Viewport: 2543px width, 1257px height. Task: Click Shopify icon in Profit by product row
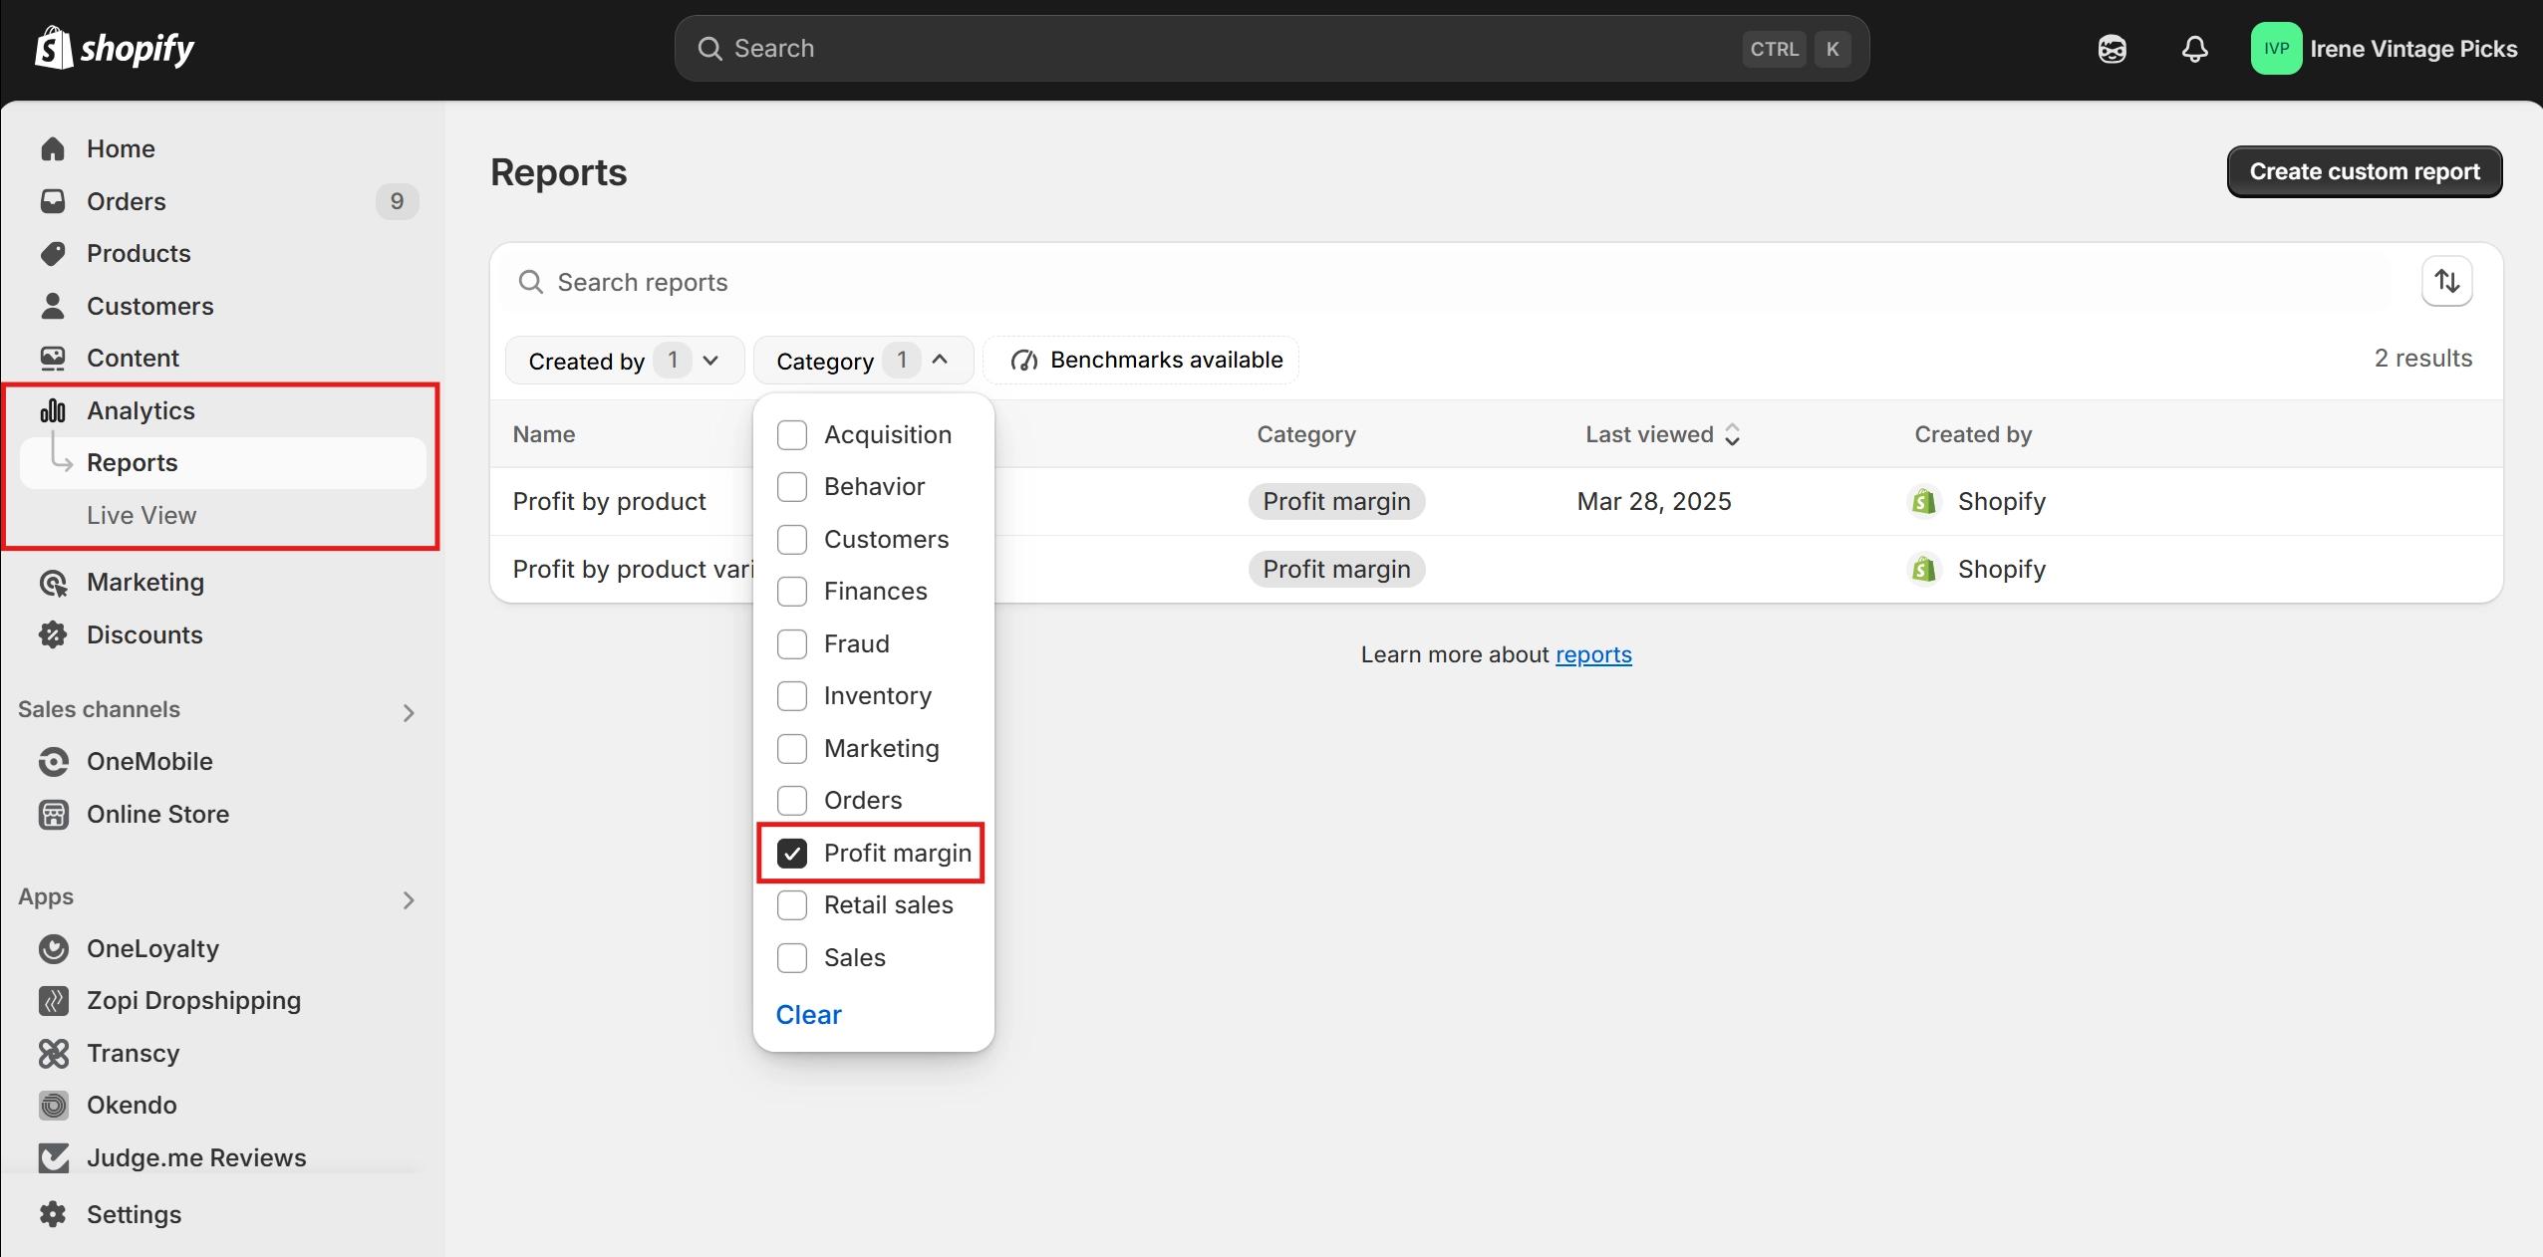(x=1923, y=501)
